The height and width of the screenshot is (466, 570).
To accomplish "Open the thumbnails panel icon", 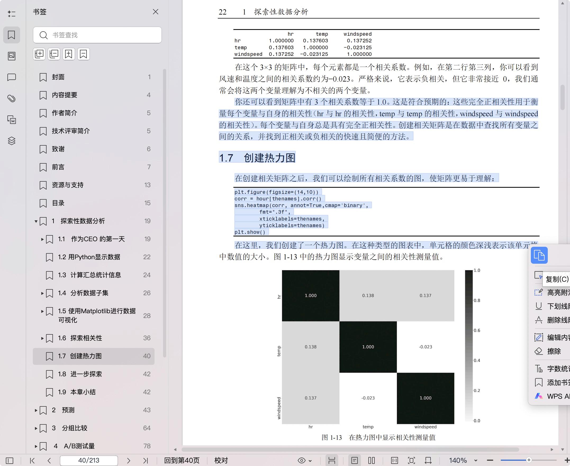I will [12, 56].
